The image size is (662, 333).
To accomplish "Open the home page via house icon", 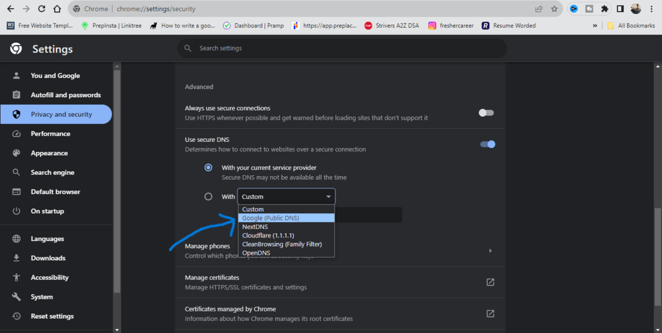I will click(57, 9).
